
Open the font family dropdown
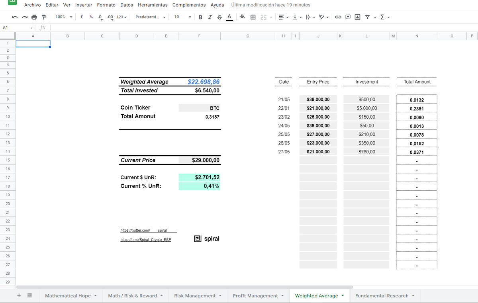(151, 17)
